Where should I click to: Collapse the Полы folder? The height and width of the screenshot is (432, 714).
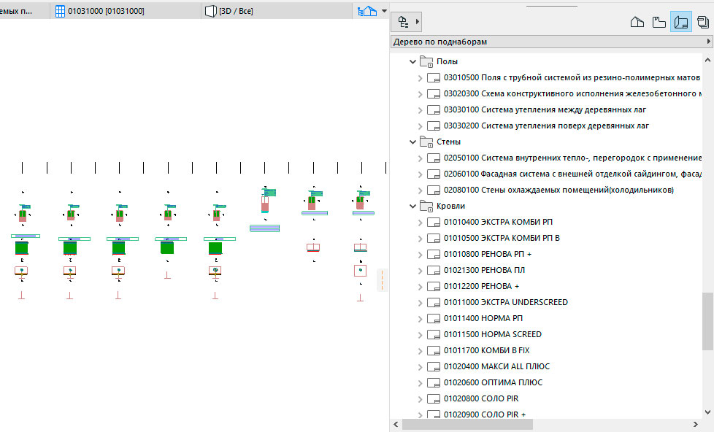(x=412, y=61)
